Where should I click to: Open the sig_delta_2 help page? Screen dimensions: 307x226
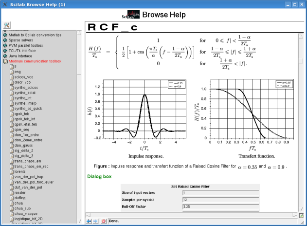point(24,151)
